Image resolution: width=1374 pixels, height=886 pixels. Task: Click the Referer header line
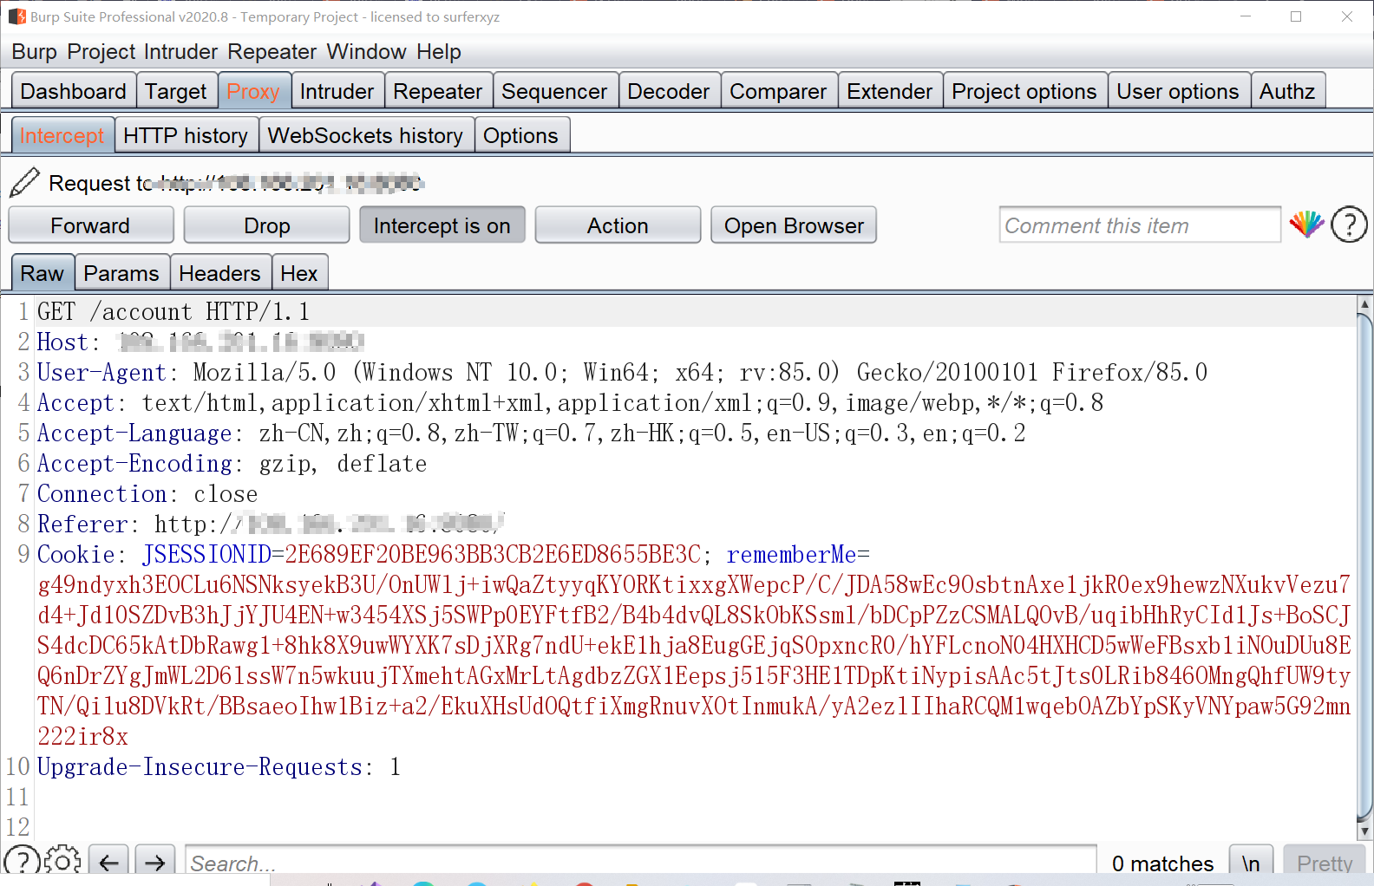271,524
